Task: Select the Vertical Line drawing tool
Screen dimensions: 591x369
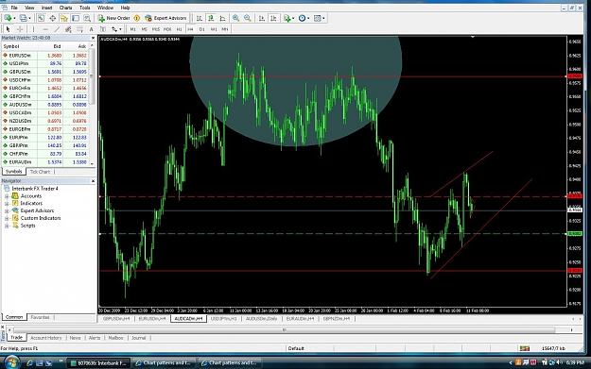Action: coord(33,29)
